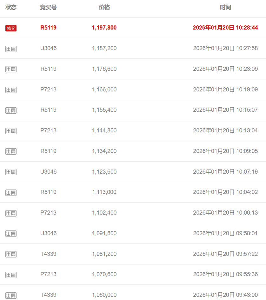Select the 出局 badge for the 1,144,800 bid
This screenshot has width=266, height=300.
11,131
